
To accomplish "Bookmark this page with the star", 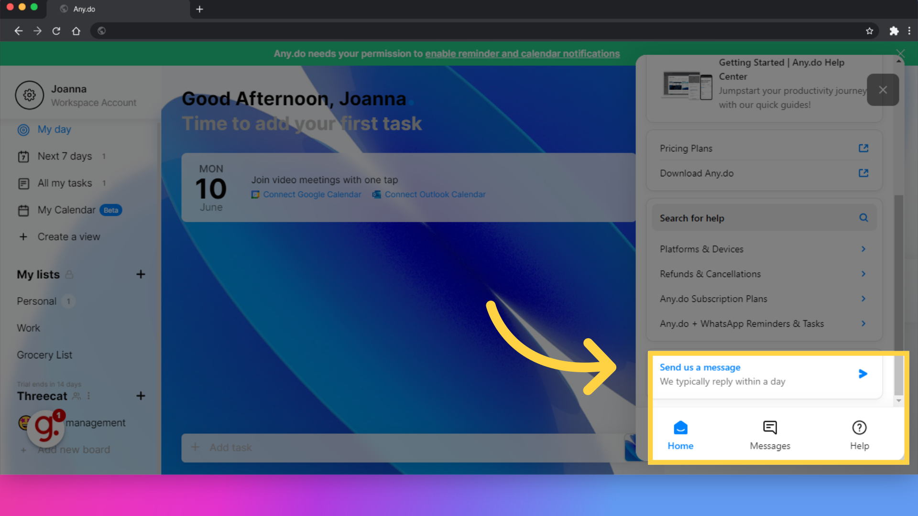I will point(869,31).
